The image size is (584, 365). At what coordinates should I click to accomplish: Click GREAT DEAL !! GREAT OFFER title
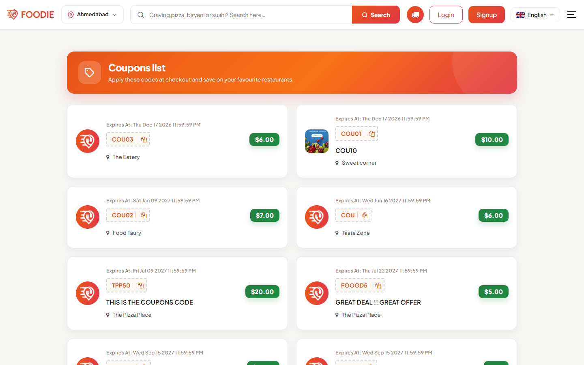point(378,303)
